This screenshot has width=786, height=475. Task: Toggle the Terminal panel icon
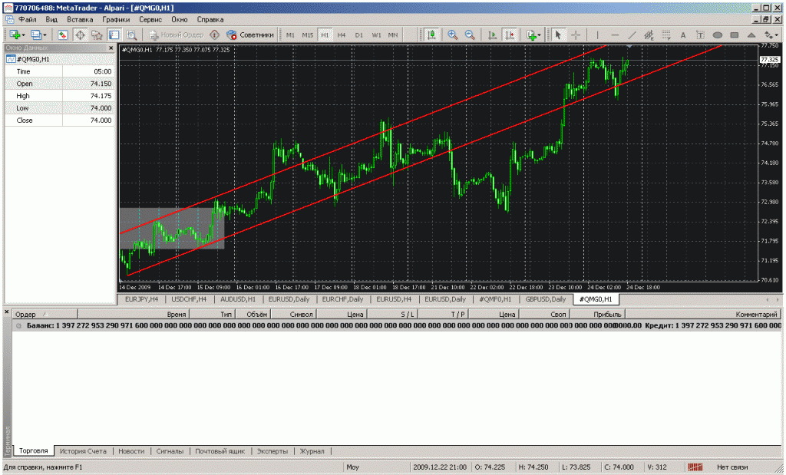pos(114,35)
